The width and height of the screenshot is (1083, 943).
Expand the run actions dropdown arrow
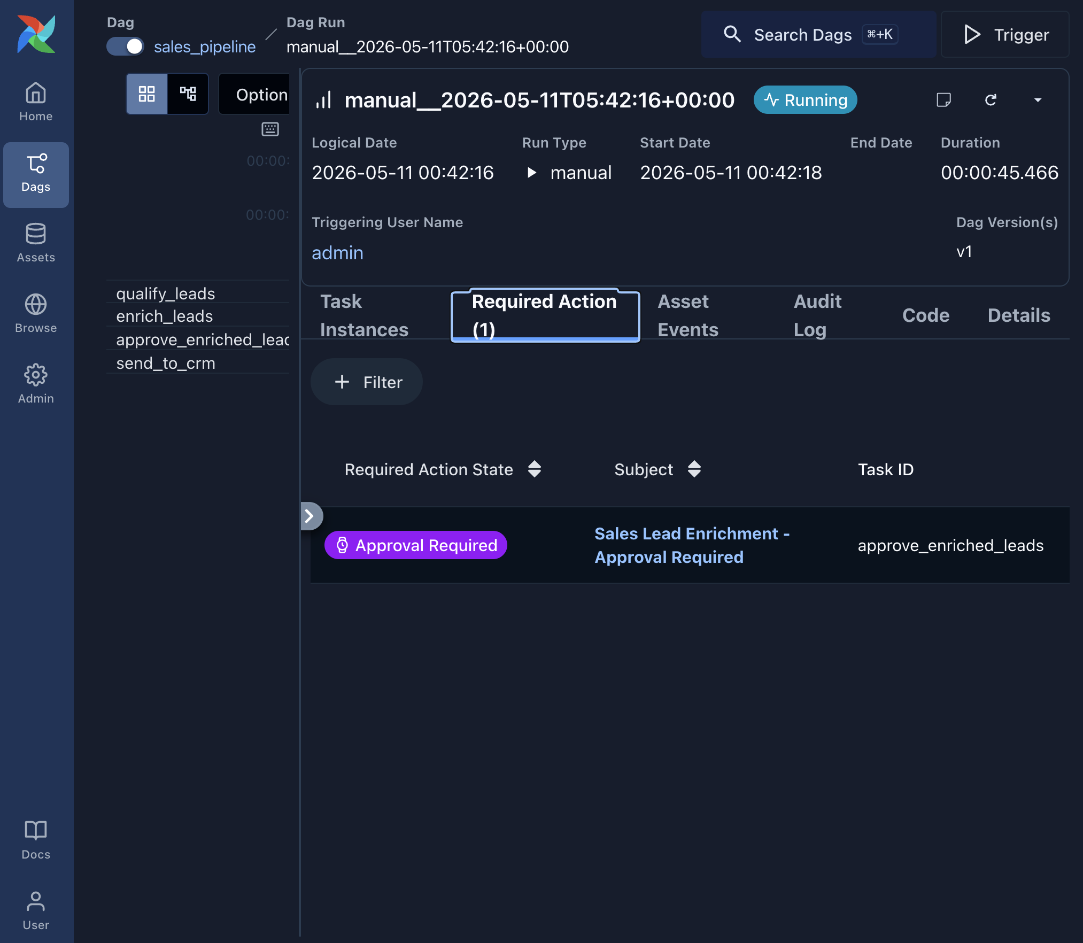1038,100
